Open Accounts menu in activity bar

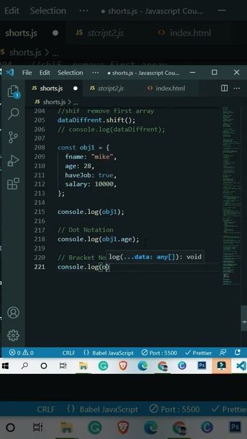tap(13, 313)
